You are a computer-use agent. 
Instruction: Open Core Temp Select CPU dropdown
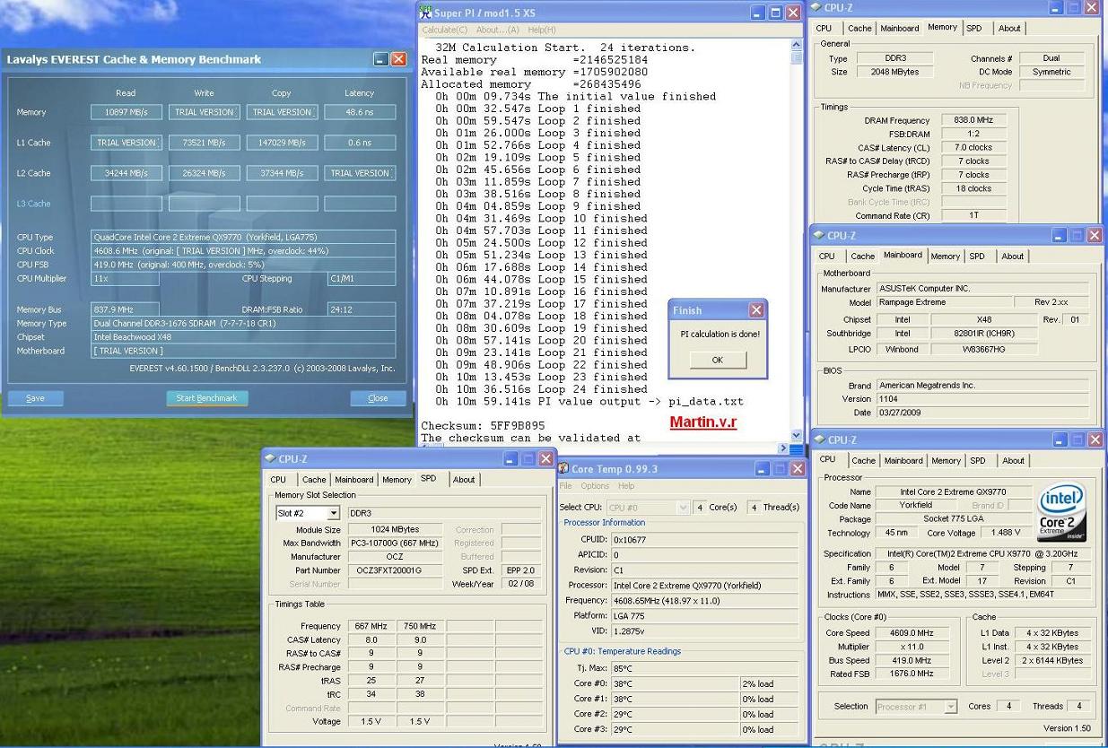tap(684, 508)
